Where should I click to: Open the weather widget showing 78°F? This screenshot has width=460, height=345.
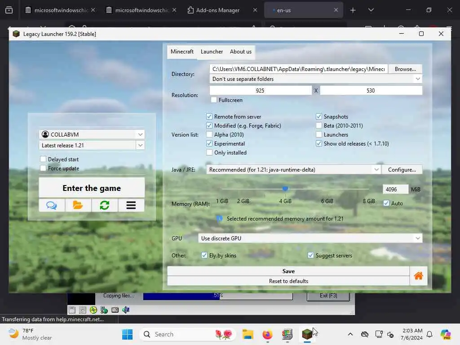30,334
